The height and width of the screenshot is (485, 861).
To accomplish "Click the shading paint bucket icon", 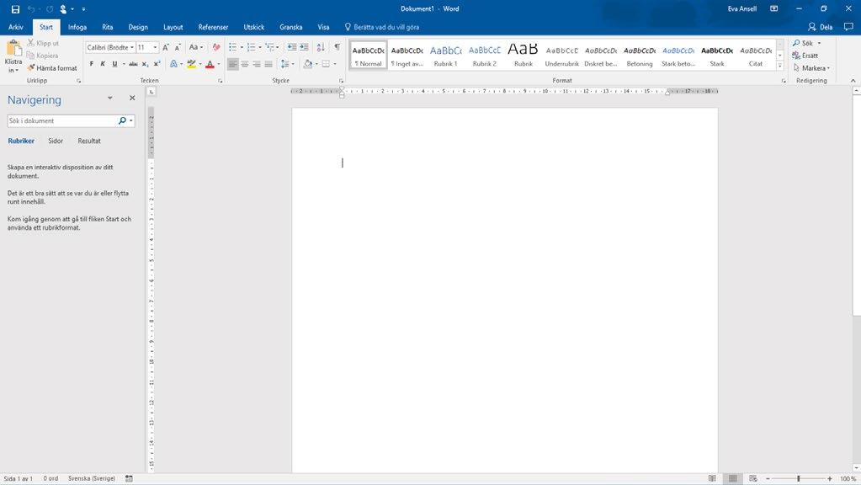I will point(307,64).
